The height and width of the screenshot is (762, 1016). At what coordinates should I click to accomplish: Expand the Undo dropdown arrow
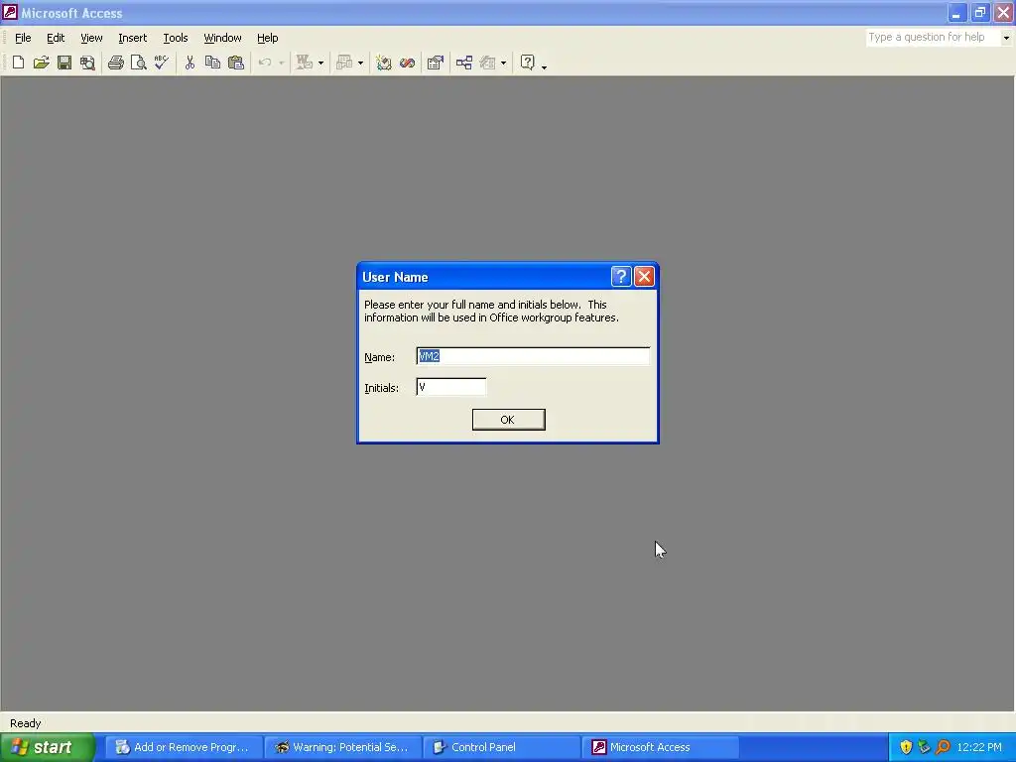[281, 63]
